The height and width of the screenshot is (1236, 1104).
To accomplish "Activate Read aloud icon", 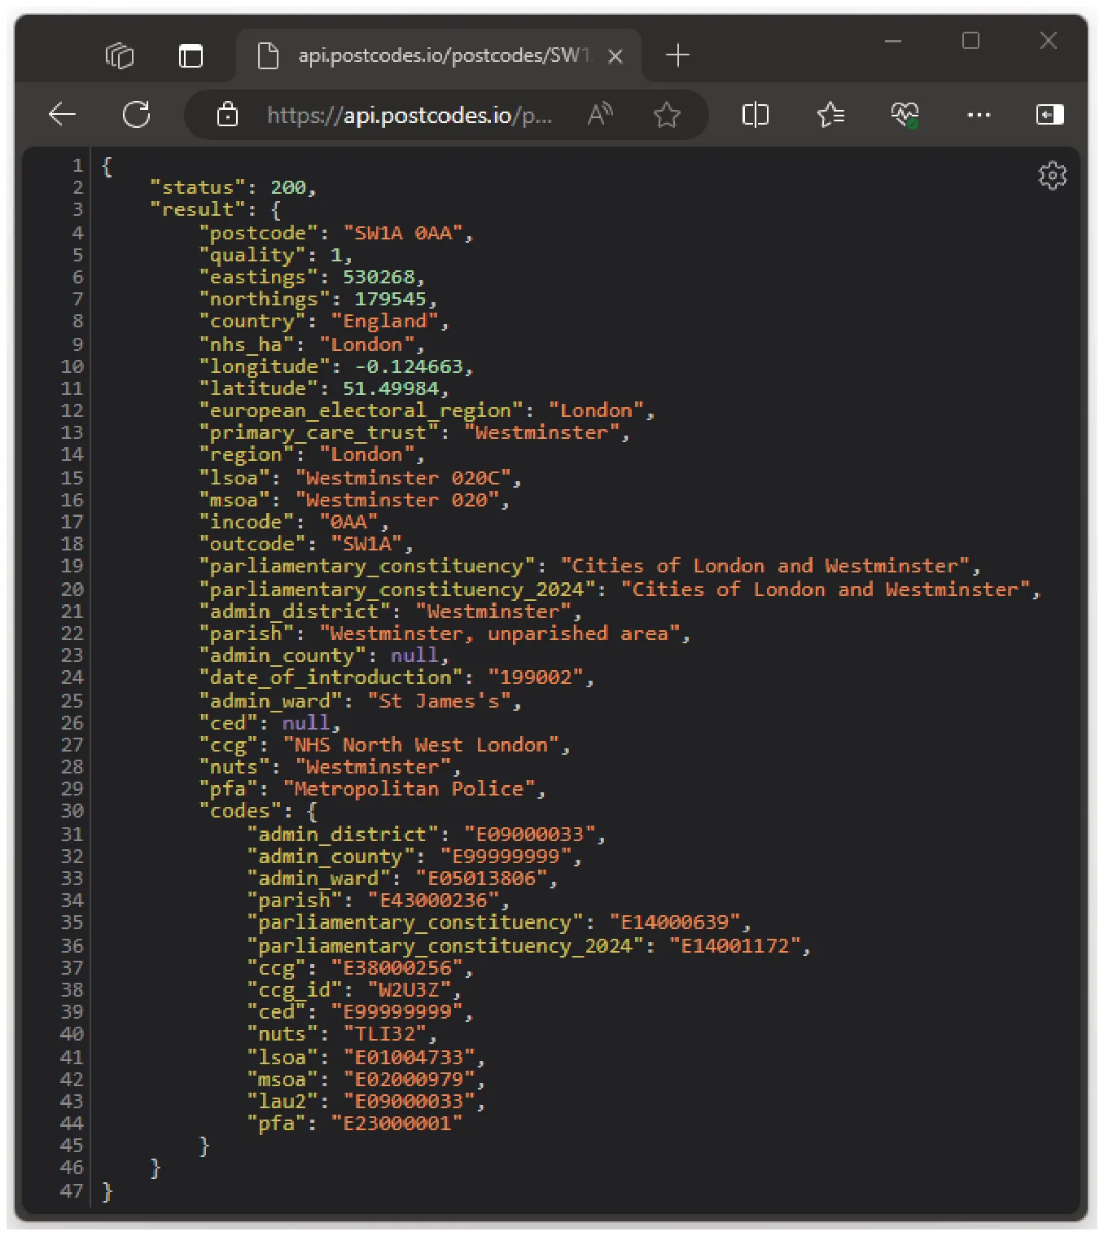I will point(601,114).
